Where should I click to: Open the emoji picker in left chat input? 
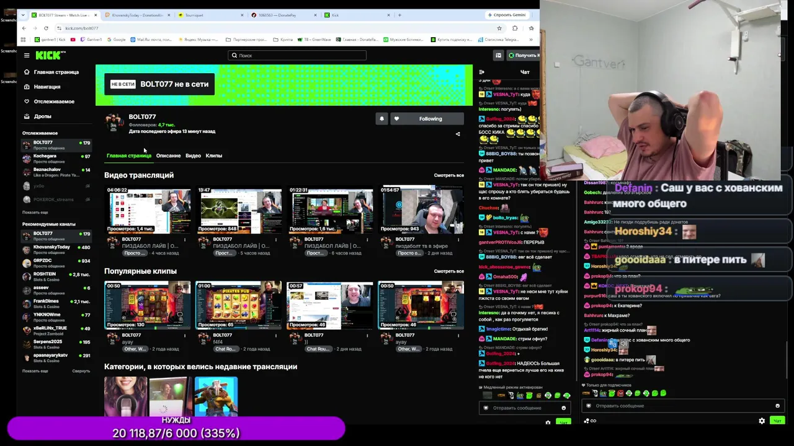pos(563,408)
